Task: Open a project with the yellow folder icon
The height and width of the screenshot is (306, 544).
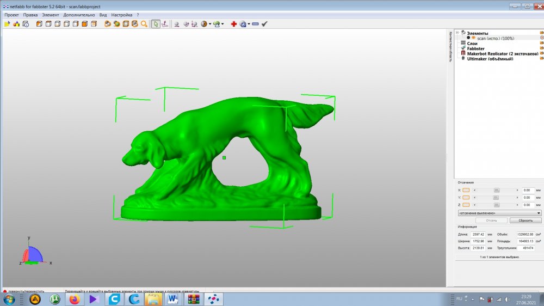Action: click(7, 24)
